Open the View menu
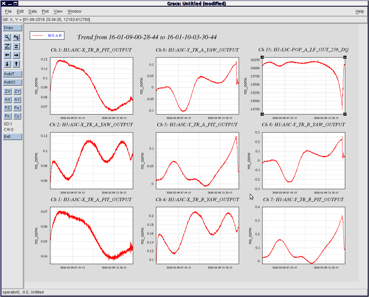Viewport: 369px width, 297px height. coord(58,11)
